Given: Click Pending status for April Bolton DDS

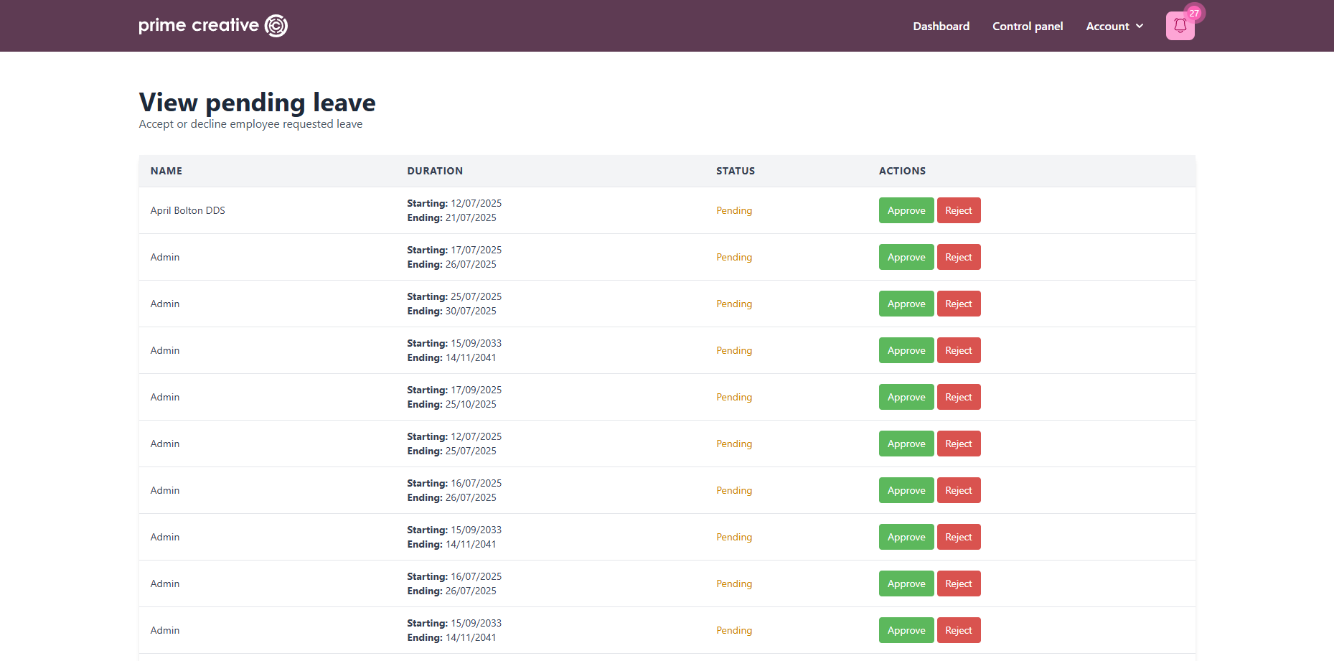Looking at the screenshot, I should point(733,210).
